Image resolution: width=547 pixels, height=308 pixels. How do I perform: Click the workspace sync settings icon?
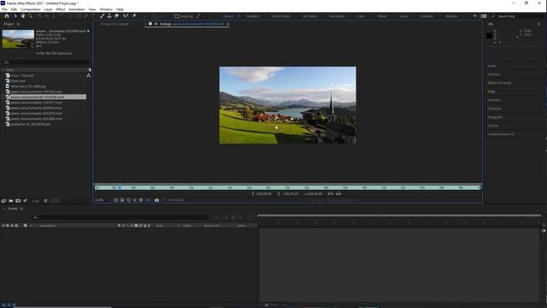click(x=484, y=16)
